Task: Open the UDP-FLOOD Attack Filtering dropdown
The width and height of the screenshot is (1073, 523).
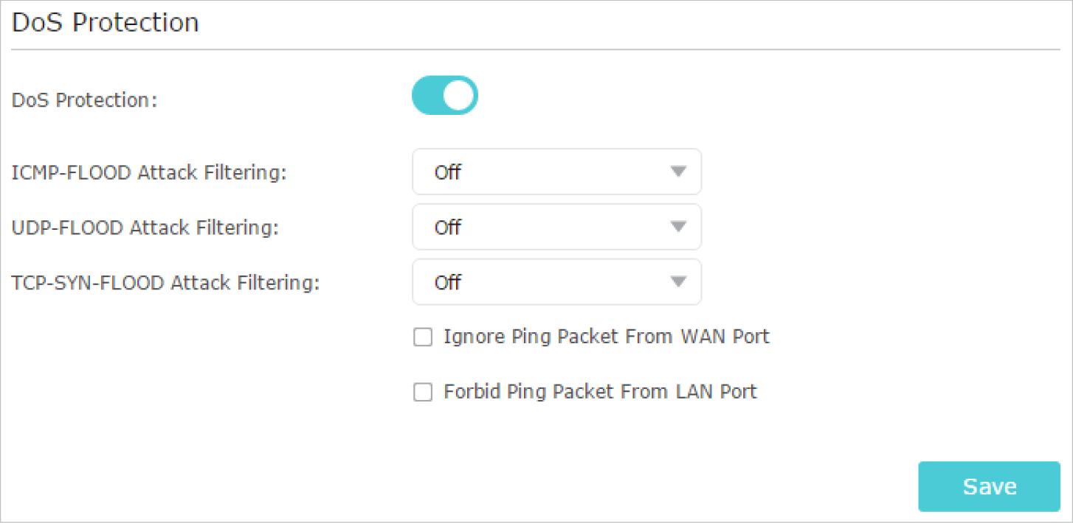Action: pos(556,227)
